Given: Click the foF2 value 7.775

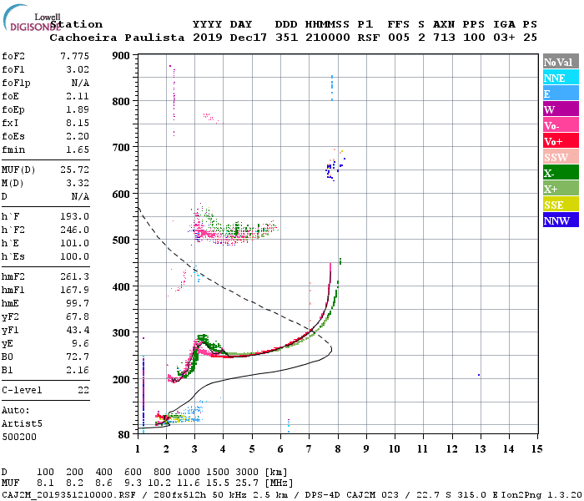Looking at the screenshot, I should [74, 56].
